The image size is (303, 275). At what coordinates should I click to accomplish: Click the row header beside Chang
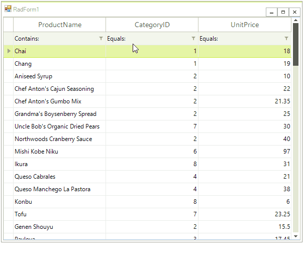pos(9,64)
